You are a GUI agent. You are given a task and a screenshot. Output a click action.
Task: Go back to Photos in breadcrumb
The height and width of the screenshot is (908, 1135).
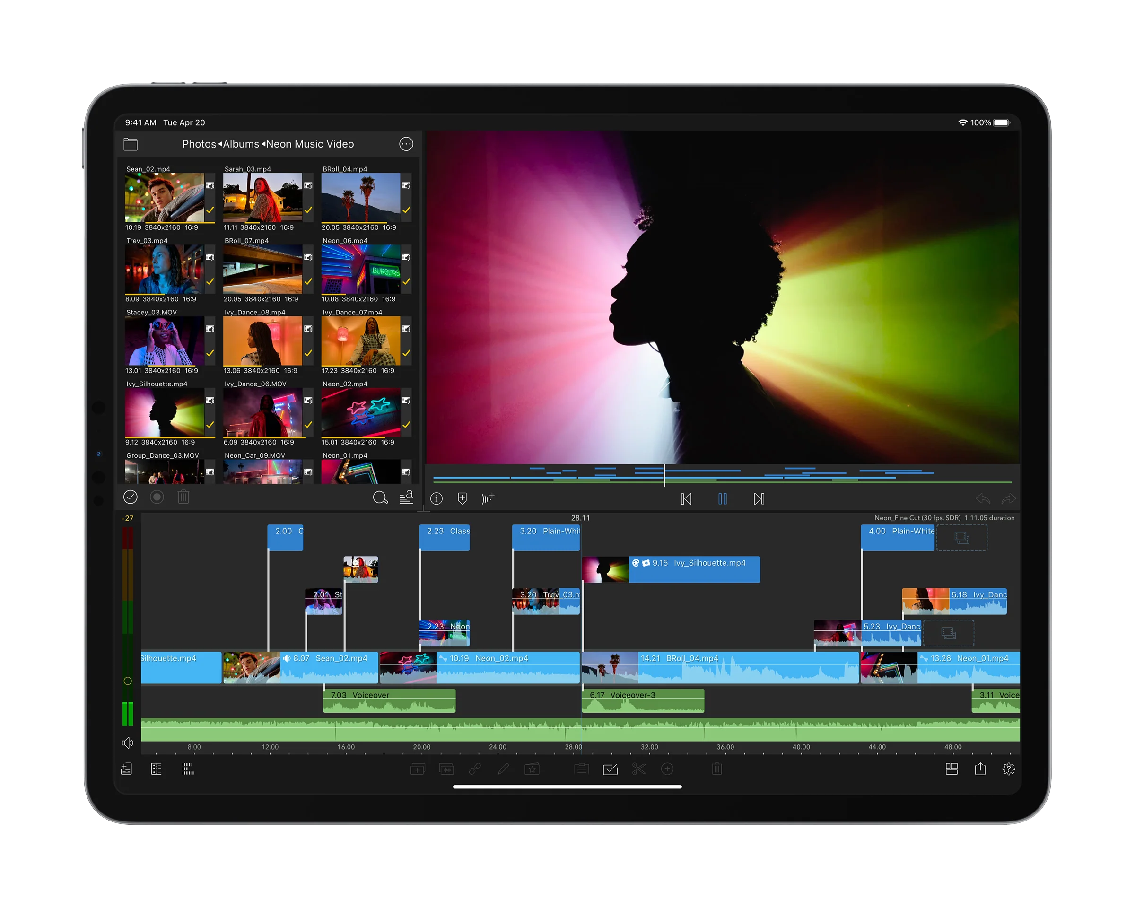click(199, 144)
